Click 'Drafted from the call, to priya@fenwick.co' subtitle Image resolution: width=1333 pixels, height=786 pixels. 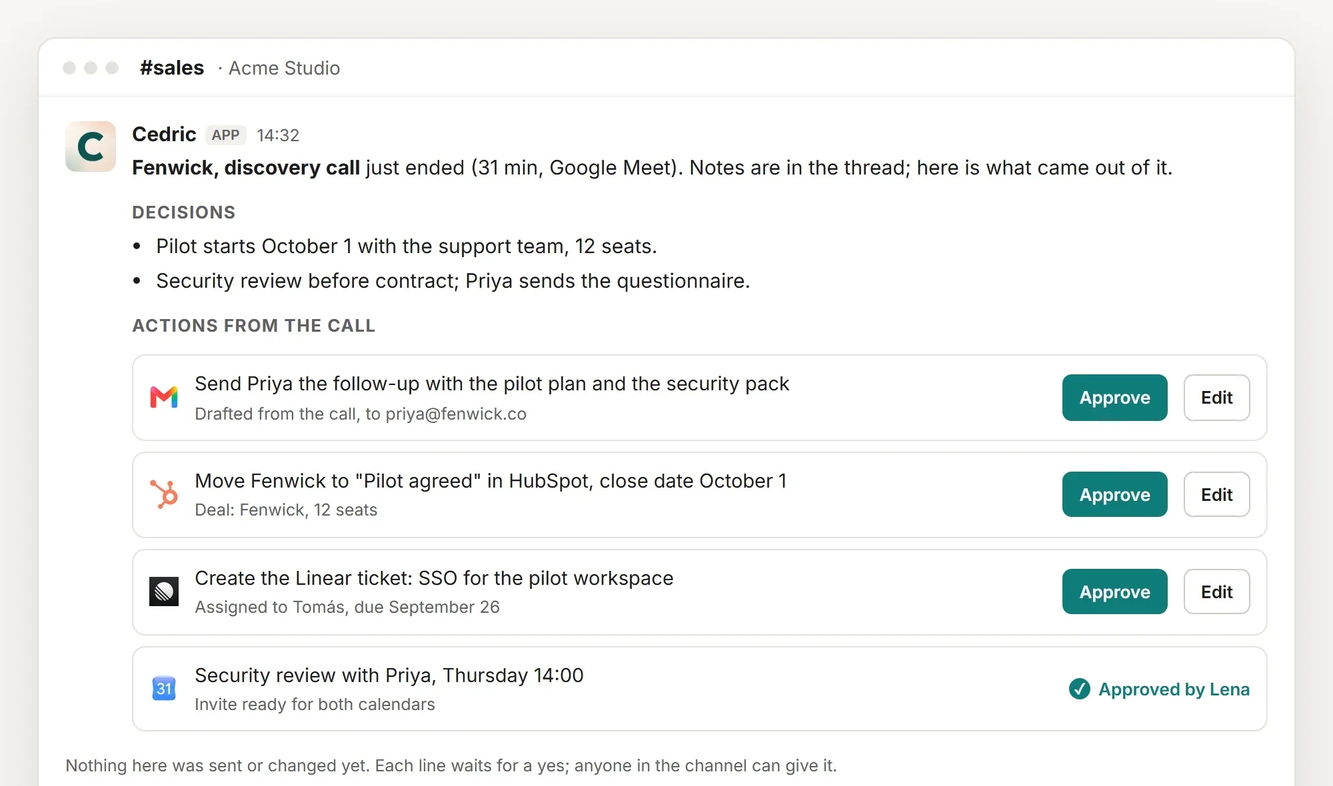click(361, 414)
